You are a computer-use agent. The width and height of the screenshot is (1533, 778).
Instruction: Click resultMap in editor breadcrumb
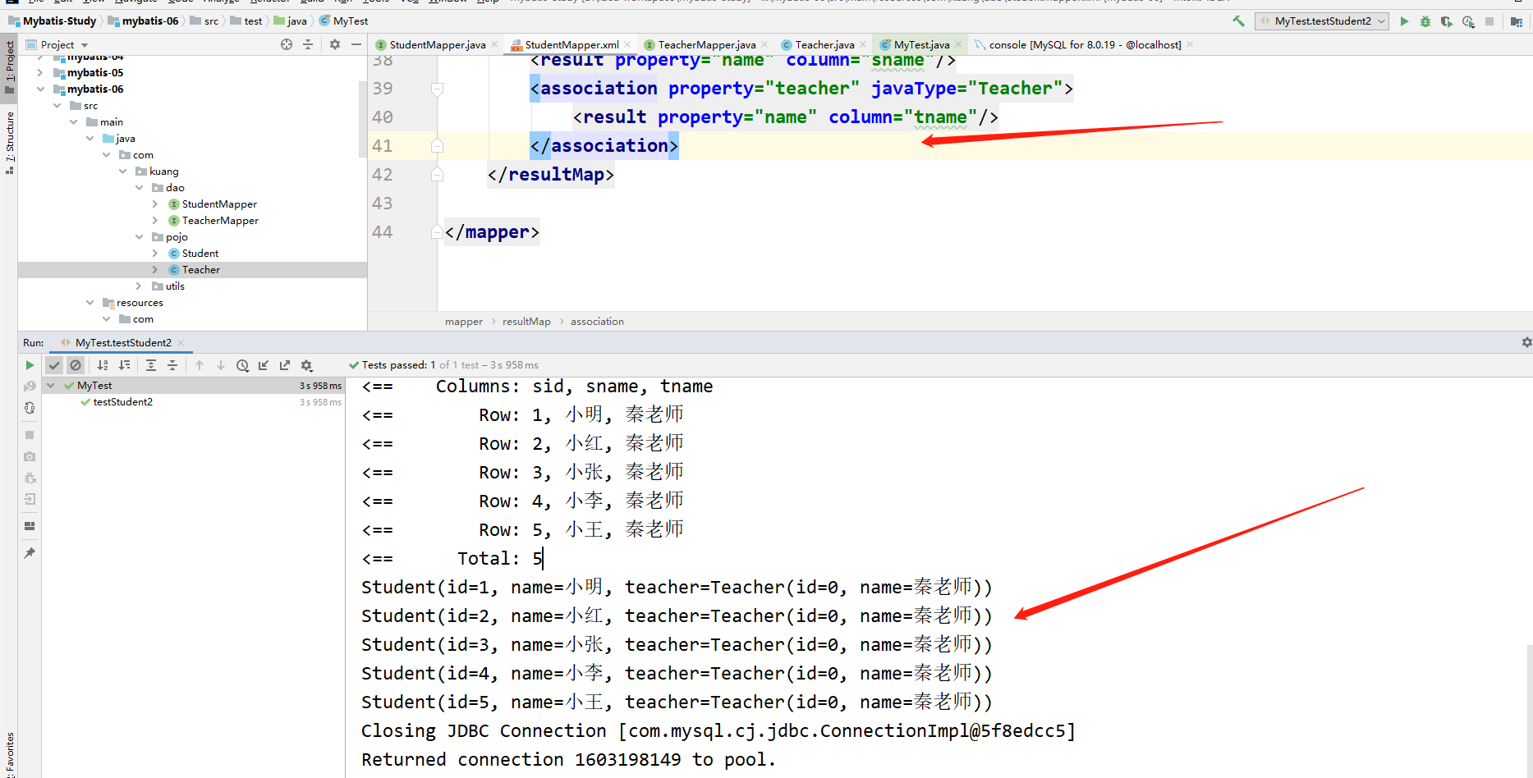526,322
